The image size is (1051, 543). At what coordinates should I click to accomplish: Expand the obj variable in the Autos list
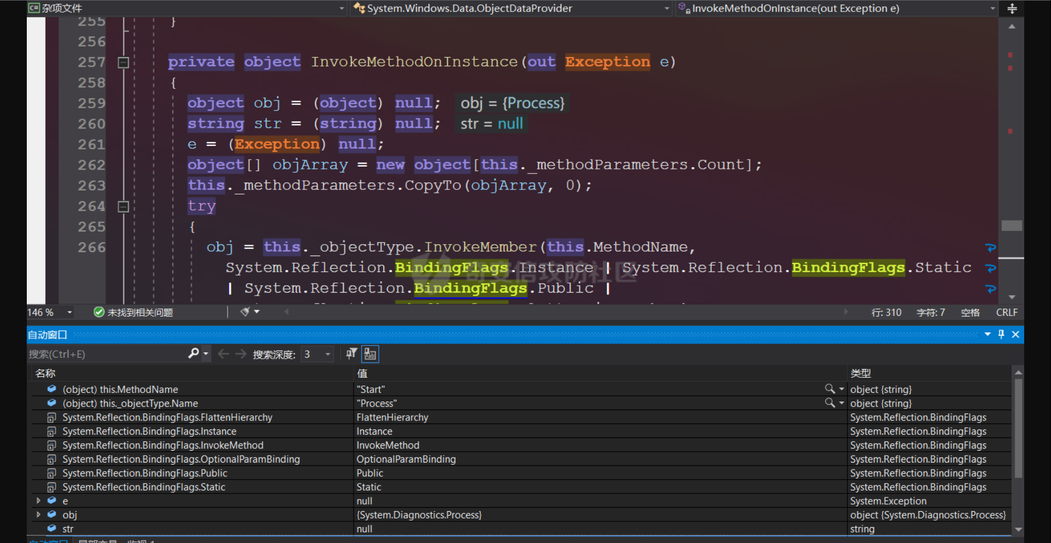point(38,514)
